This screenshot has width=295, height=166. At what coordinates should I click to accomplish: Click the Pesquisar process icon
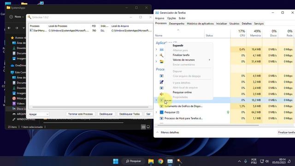[x=161, y=112]
